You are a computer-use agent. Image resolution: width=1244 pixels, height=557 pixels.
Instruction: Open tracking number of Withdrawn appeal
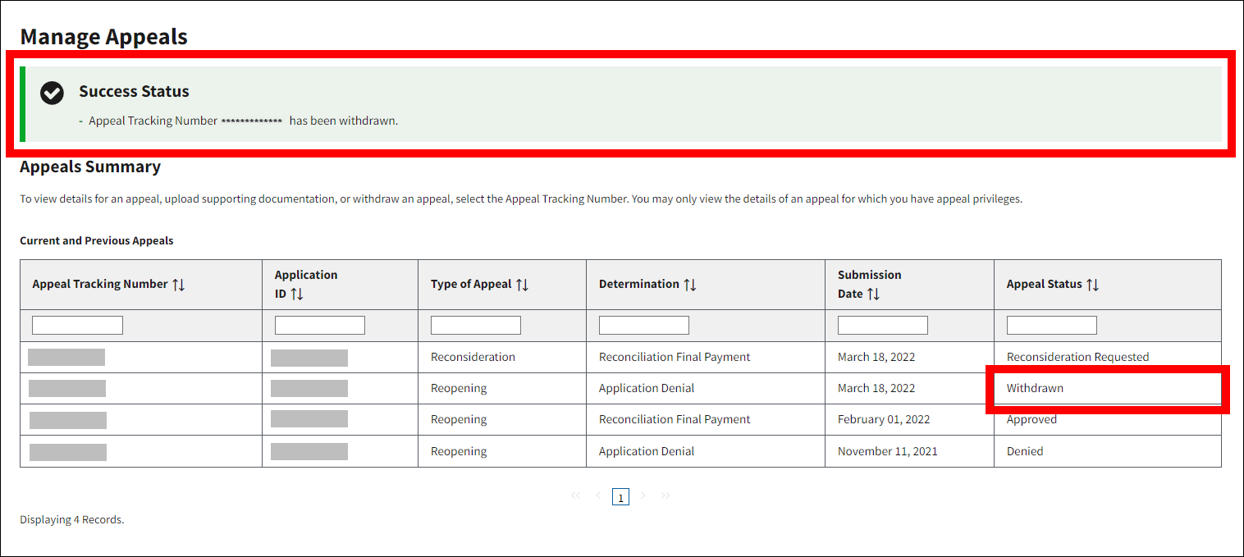(x=67, y=389)
